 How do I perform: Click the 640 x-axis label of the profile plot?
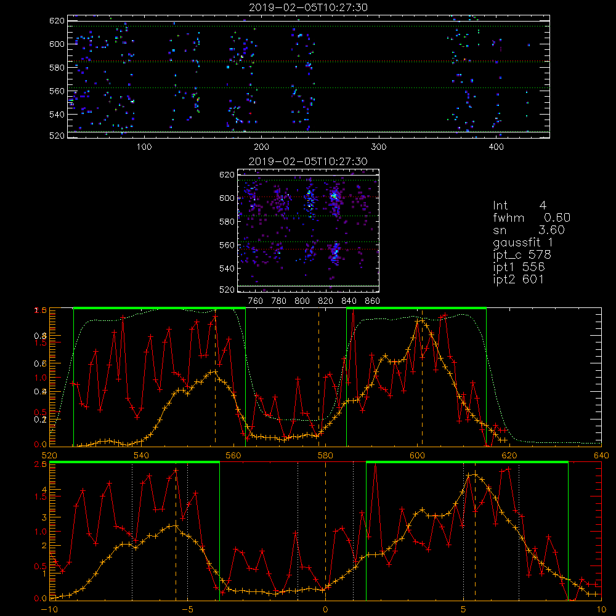[x=601, y=456]
